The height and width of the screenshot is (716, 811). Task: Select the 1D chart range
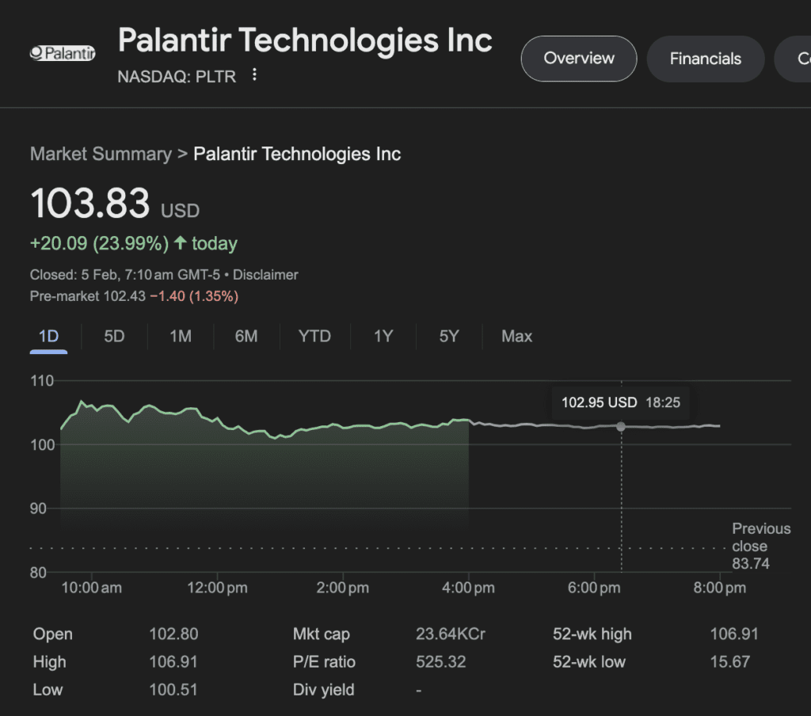pyautogui.click(x=48, y=336)
